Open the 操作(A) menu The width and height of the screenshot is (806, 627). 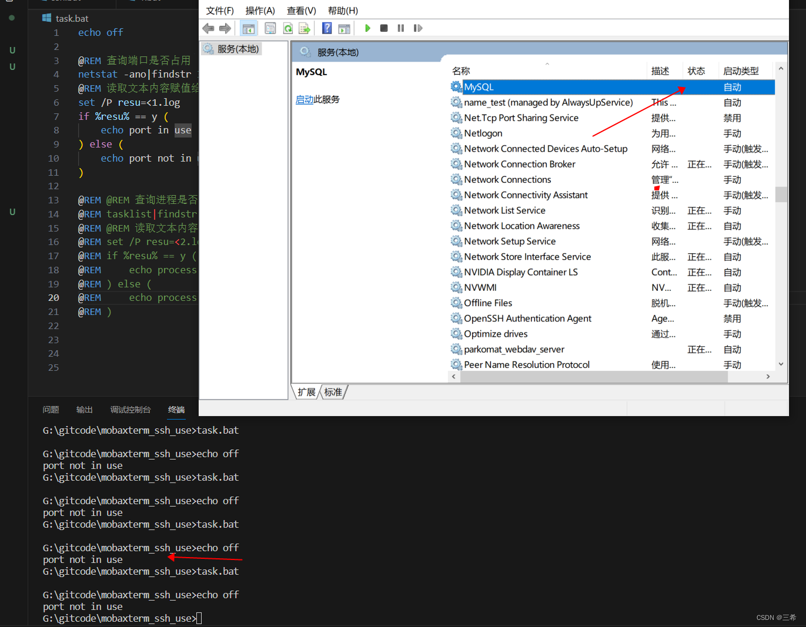click(x=260, y=11)
